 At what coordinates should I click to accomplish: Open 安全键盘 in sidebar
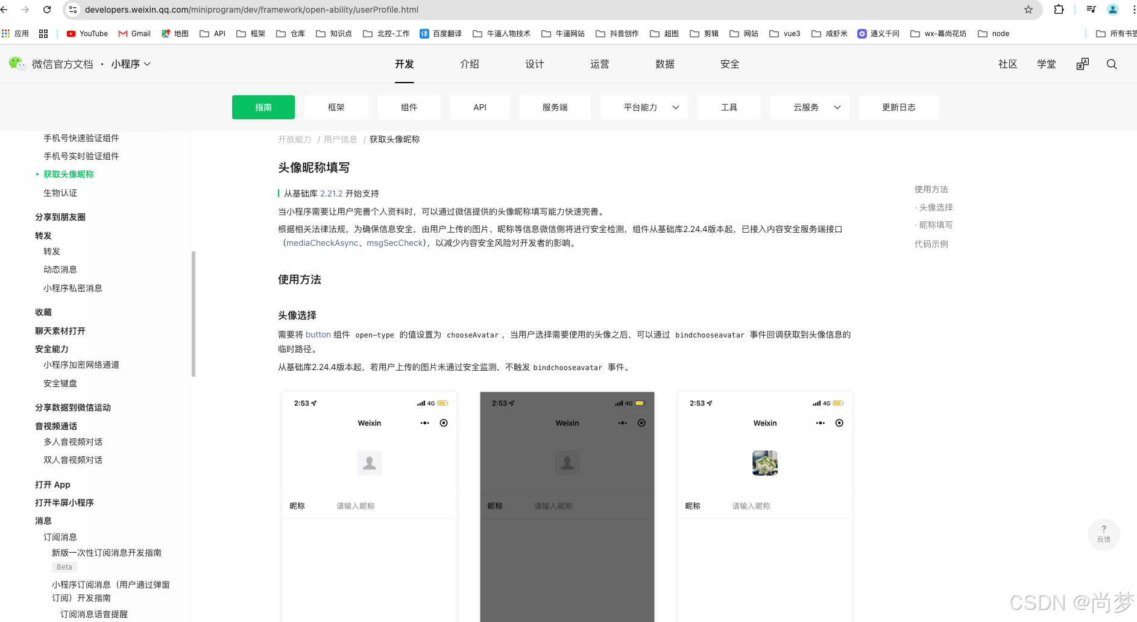(x=60, y=383)
